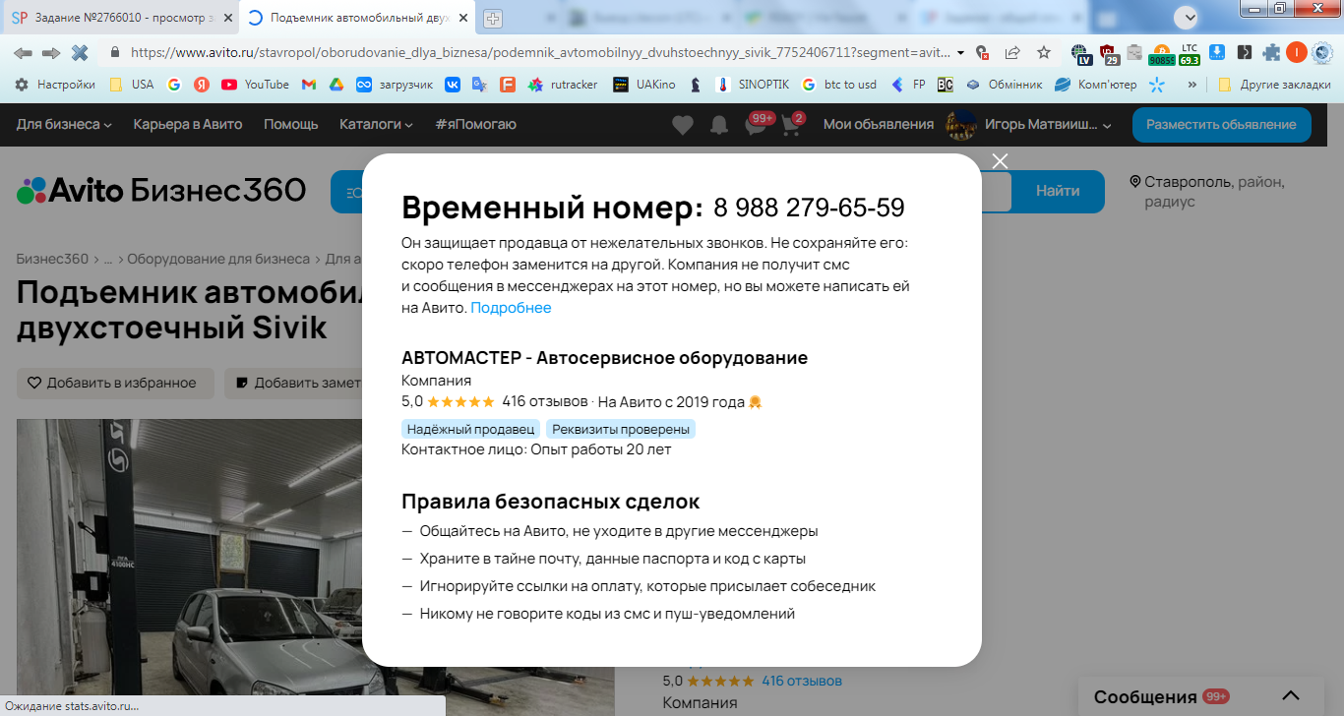Open Обмінник bookmark

(1004, 85)
